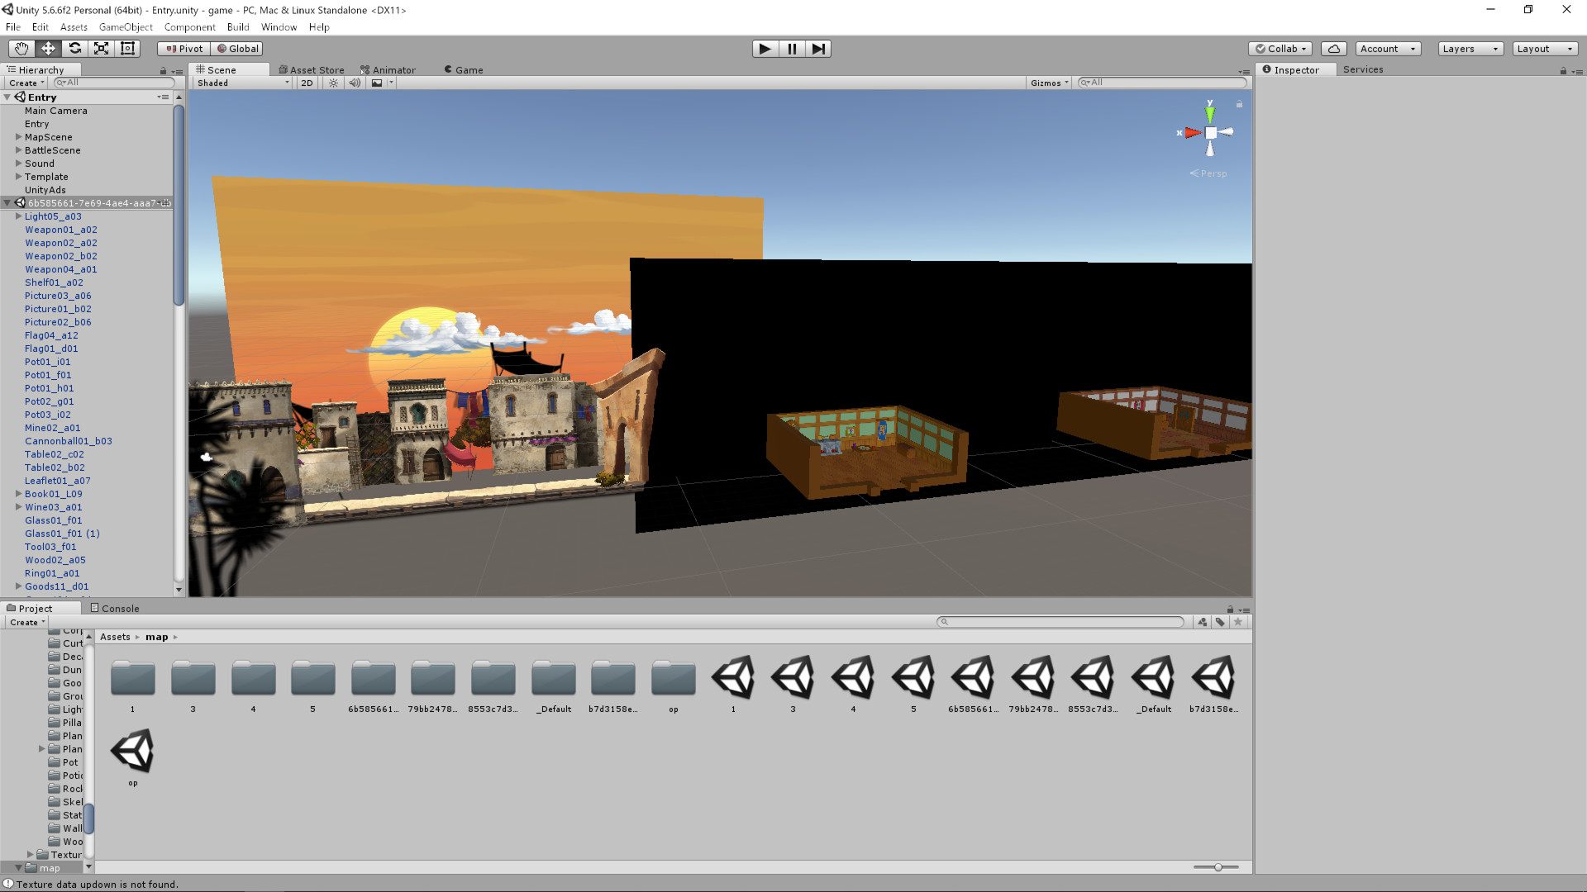Select the Rect Transform tool
Screen dimensions: 1587x892
127,48
